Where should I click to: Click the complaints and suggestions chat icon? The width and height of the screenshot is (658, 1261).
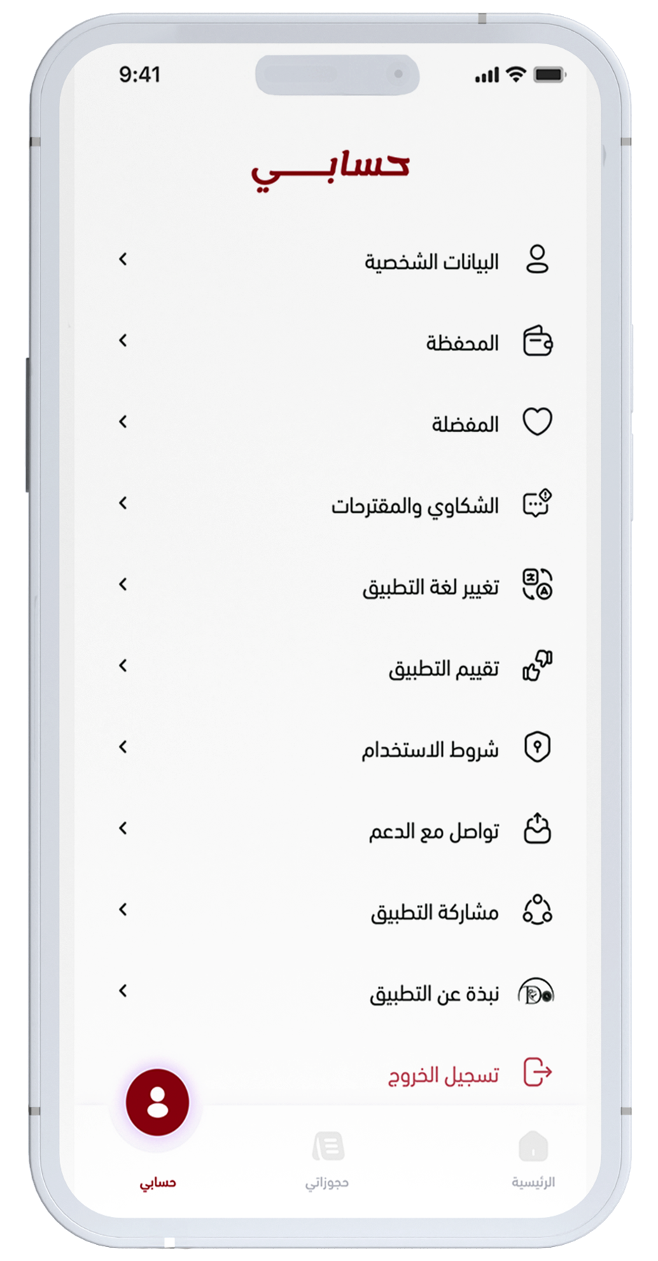537,504
